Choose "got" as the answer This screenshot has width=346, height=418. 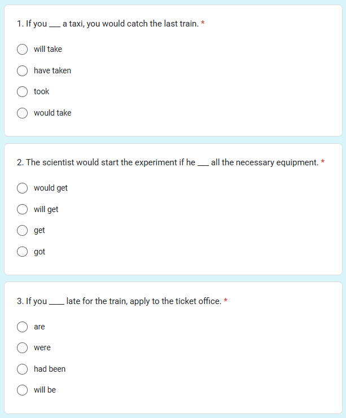click(22, 252)
